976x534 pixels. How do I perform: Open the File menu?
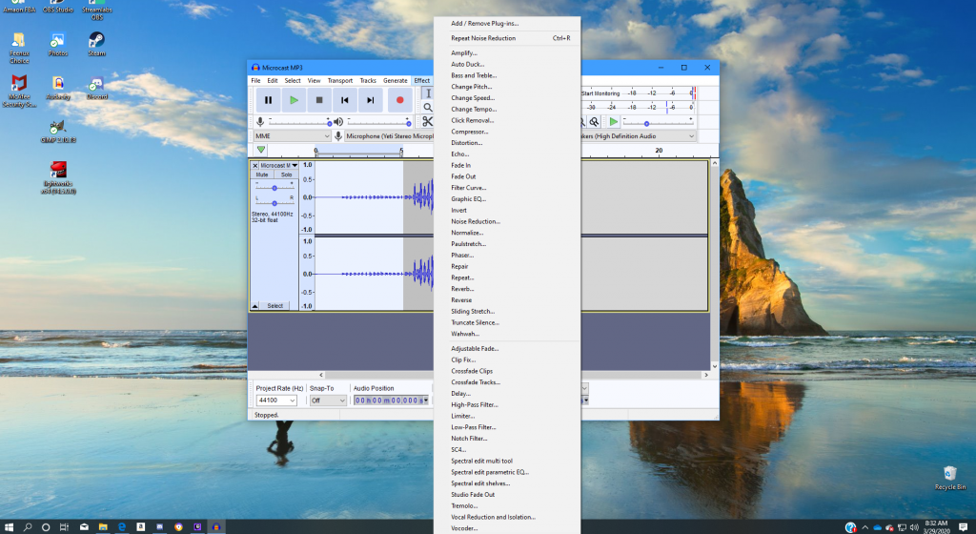pyautogui.click(x=255, y=81)
